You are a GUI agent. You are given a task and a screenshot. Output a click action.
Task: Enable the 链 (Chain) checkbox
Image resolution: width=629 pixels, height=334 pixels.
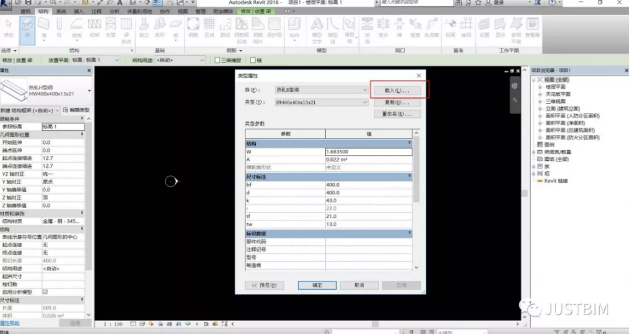pos(253,60)
